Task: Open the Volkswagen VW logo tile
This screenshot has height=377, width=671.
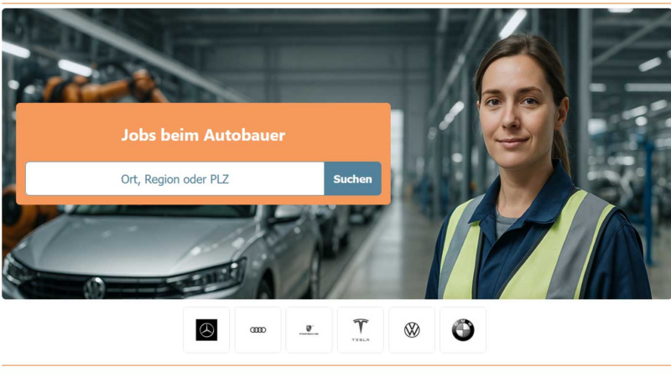Action: coord(412,330)
